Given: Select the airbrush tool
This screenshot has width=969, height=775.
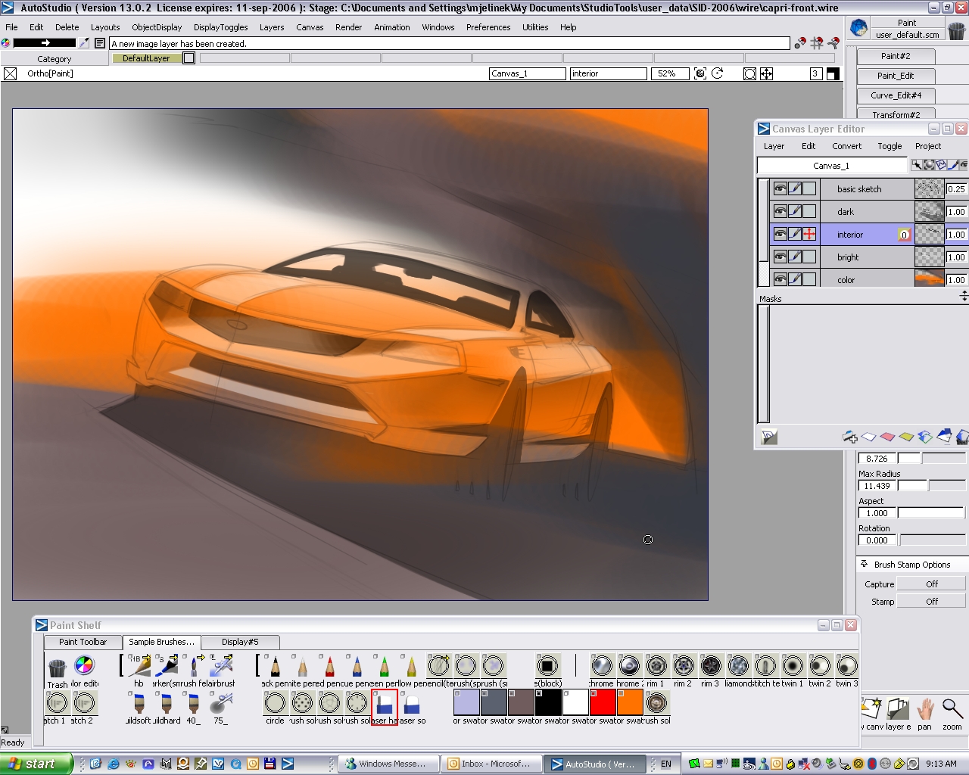Looking at the screenshot, I should pyautogui.click(x=221, y=666).
